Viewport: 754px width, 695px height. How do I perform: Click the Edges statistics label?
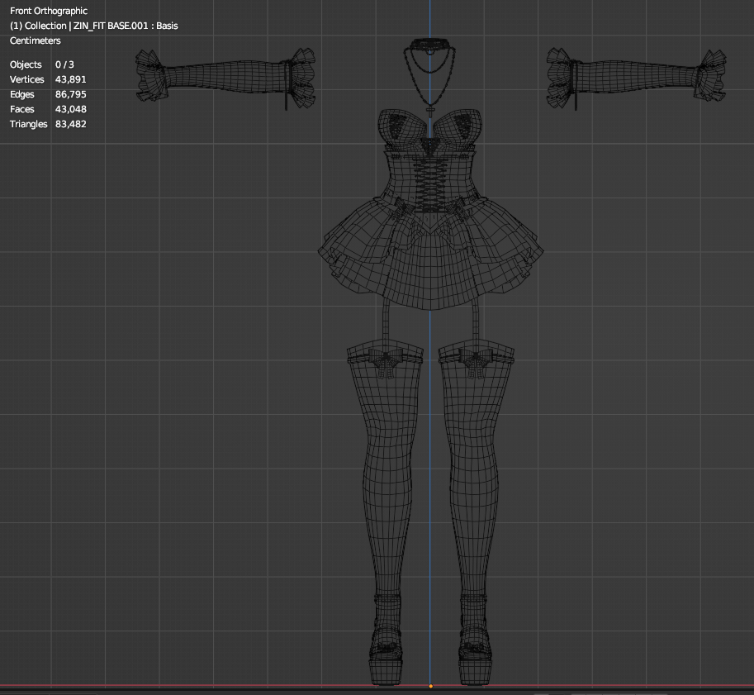21,94
